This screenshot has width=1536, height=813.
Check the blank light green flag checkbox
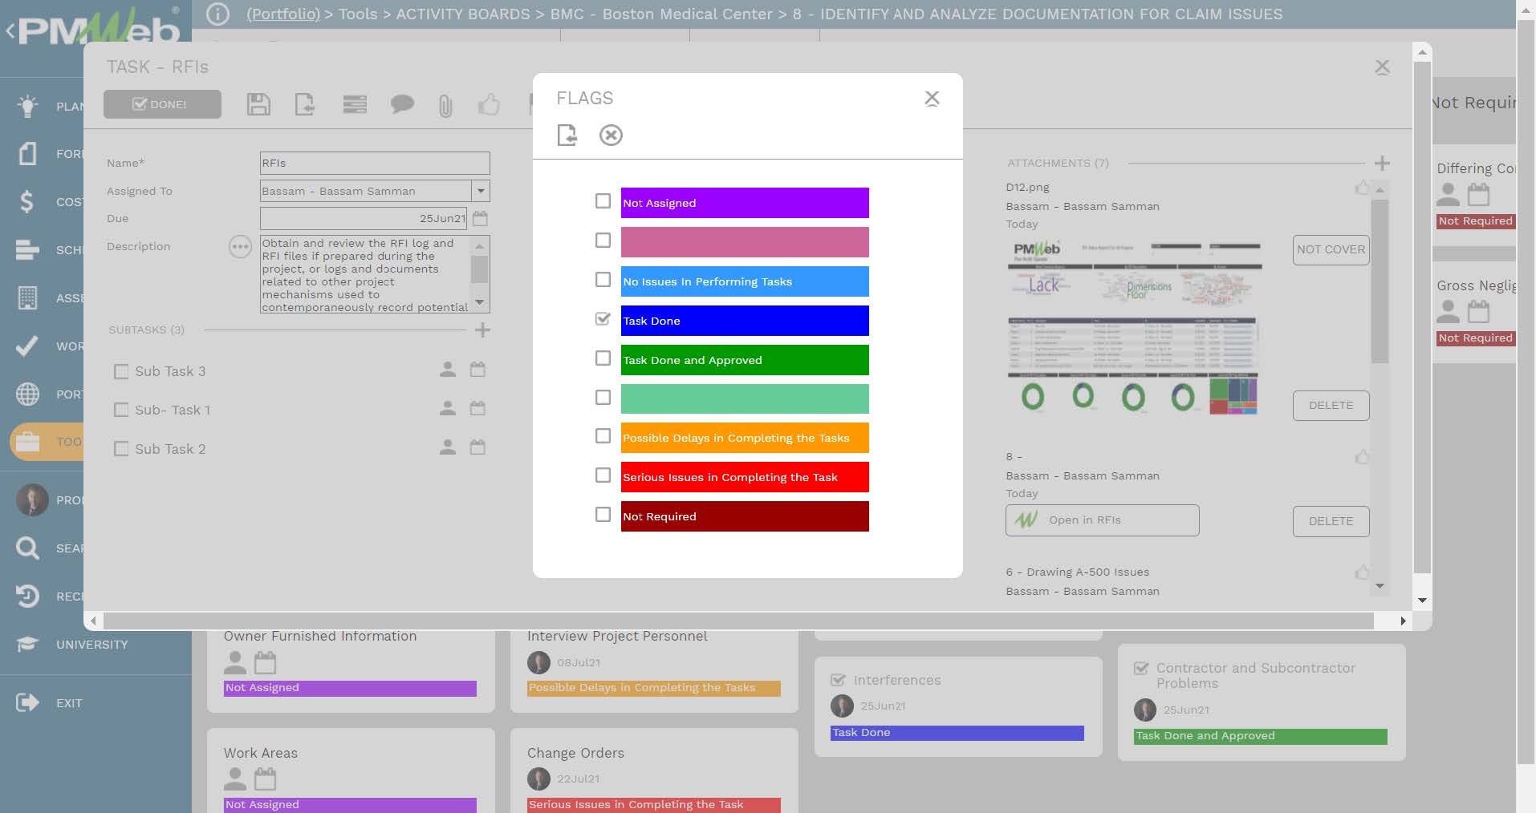pos(603,398)
